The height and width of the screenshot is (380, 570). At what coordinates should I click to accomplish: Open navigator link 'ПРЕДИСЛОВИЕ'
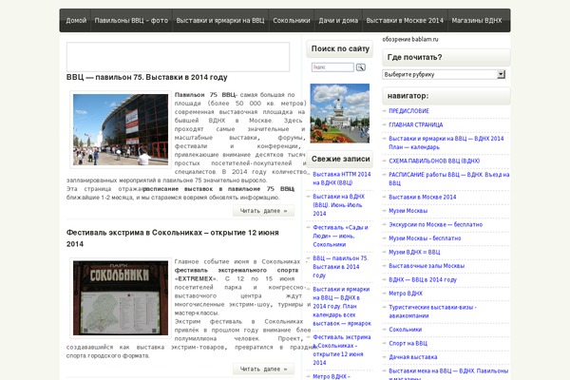click(x=408, y=111)
